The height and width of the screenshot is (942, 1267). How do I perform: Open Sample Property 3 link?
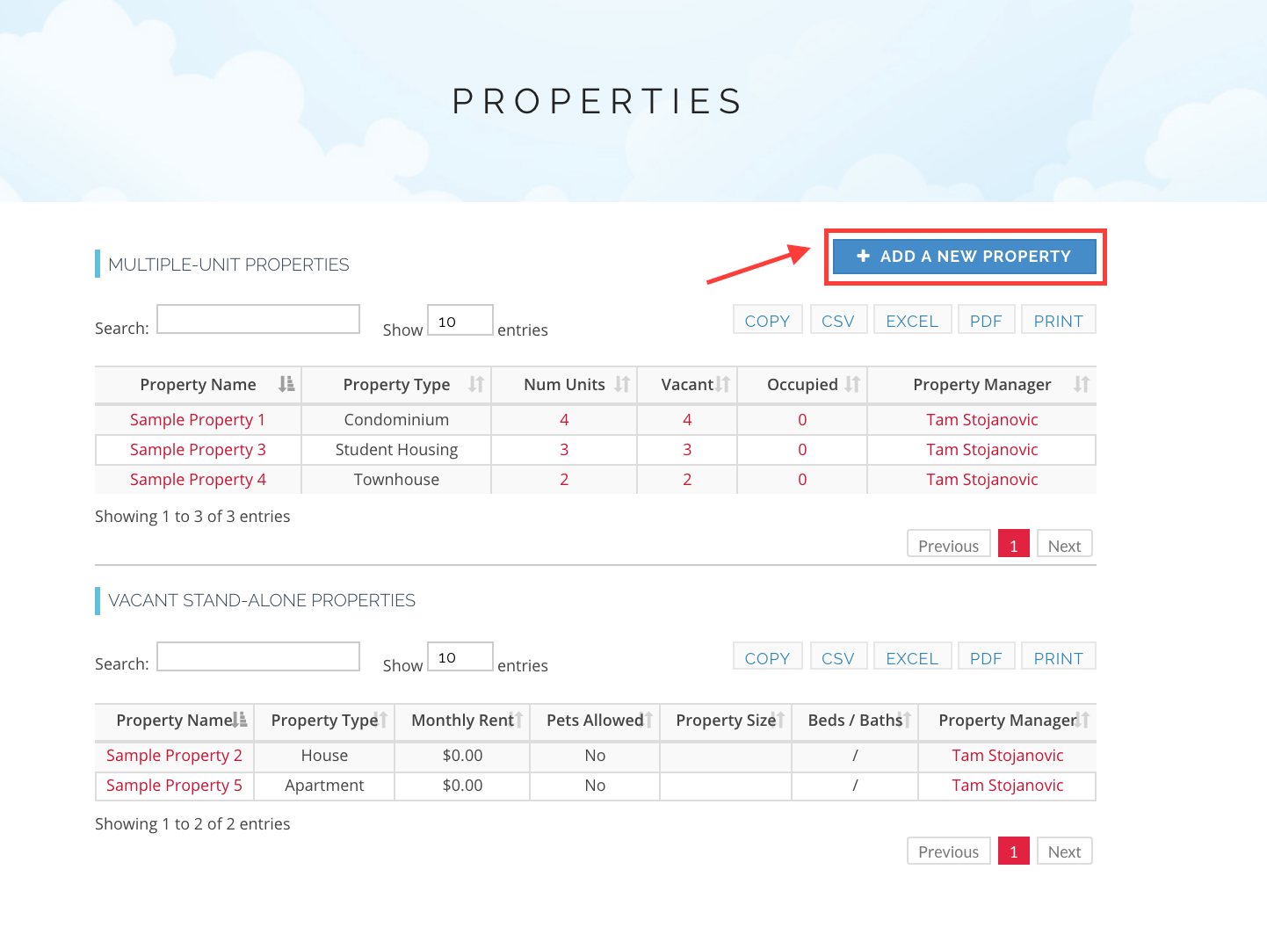pyautogui.click(x=198, y=450)
